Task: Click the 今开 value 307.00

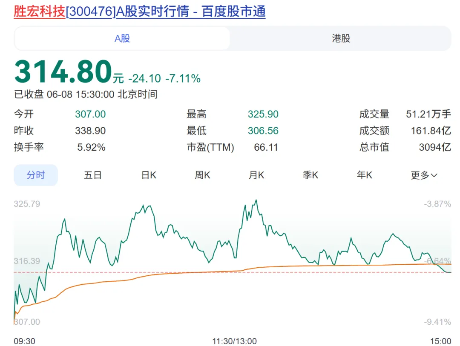Action: tap(90, 114)
